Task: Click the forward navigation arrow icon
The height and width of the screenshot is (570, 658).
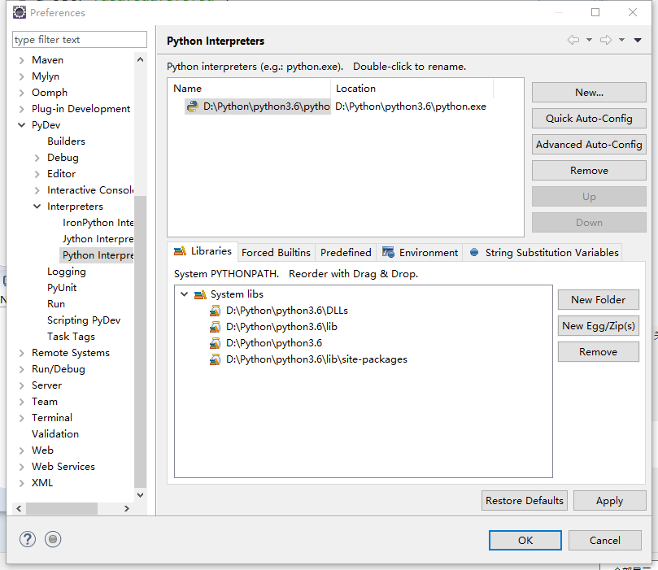Action: pyautogui.click(x=606, y=40)
